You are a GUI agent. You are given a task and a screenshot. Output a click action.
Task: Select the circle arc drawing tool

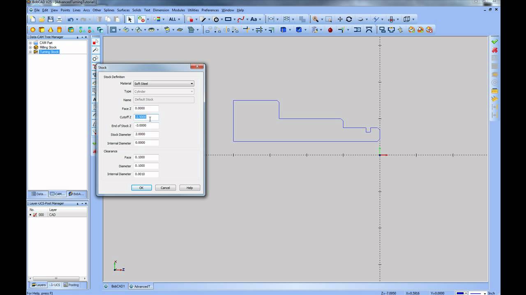(x=216, y=19)
